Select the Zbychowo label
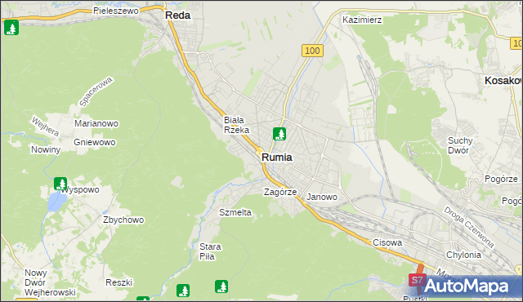Image resolution: width=523 pixels, height=302 pixels. (123, 220)
